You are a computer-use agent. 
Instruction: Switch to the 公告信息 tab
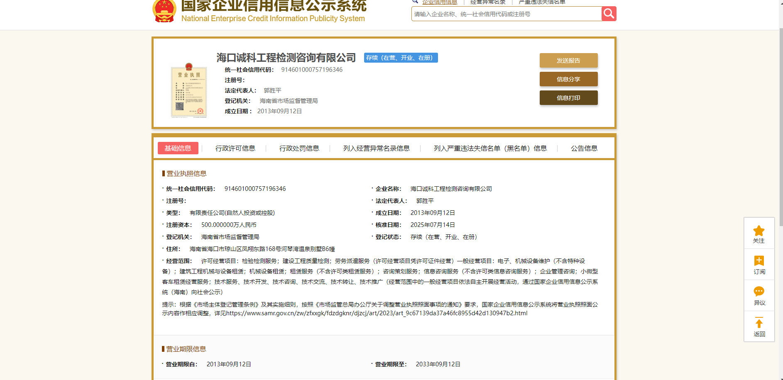tap(584, 148)
